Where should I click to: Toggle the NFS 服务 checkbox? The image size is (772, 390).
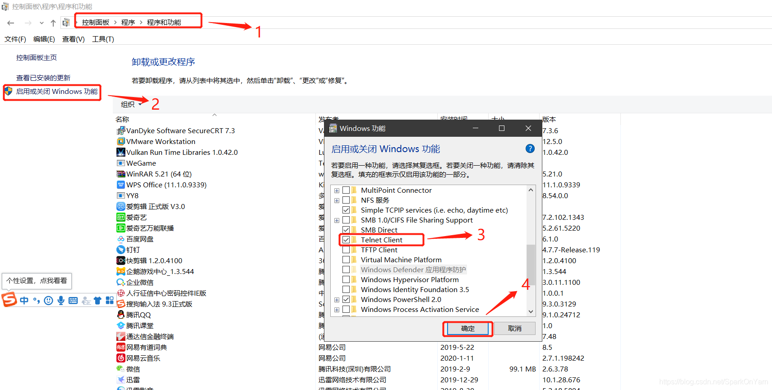point(346,200)
